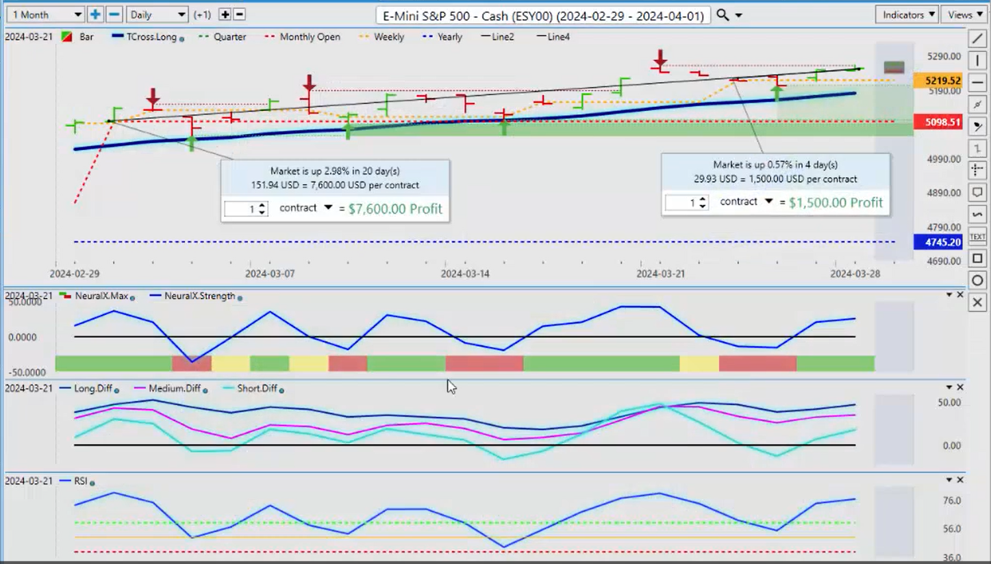Click 'Market is up 0.57% in 4 day(s)'
The width and height of the screenshot is (991, 564).
775,165
